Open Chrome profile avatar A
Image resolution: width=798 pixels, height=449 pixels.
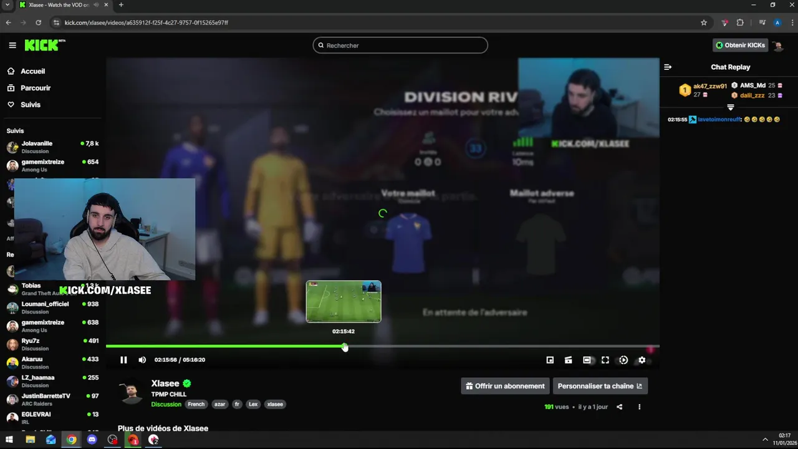[x=777, y=22]
